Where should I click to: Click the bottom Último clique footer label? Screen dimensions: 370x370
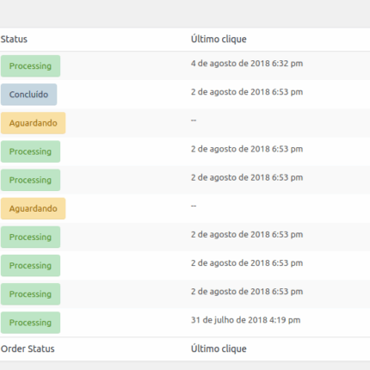219,348
